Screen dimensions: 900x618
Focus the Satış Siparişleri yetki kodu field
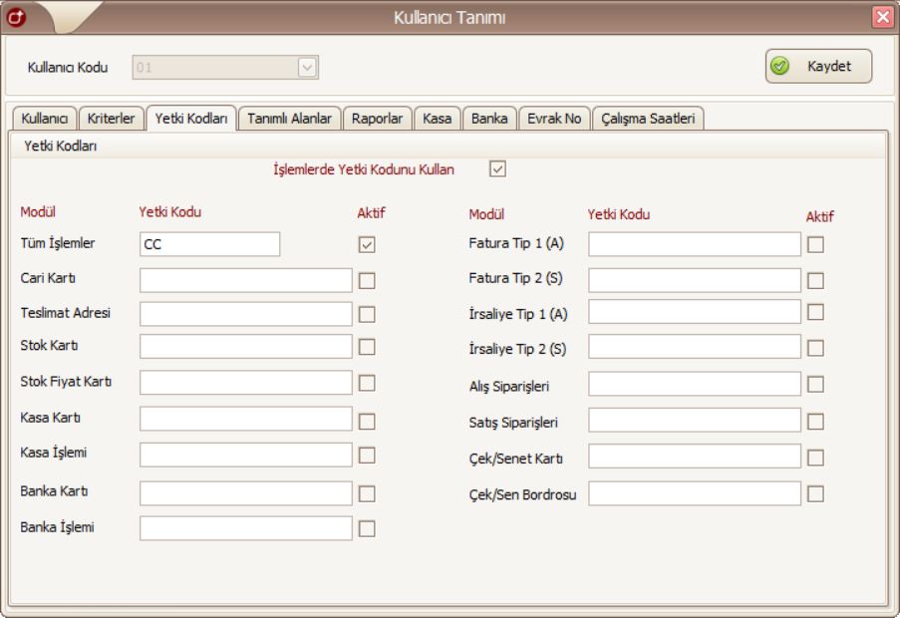click(695, 421)
